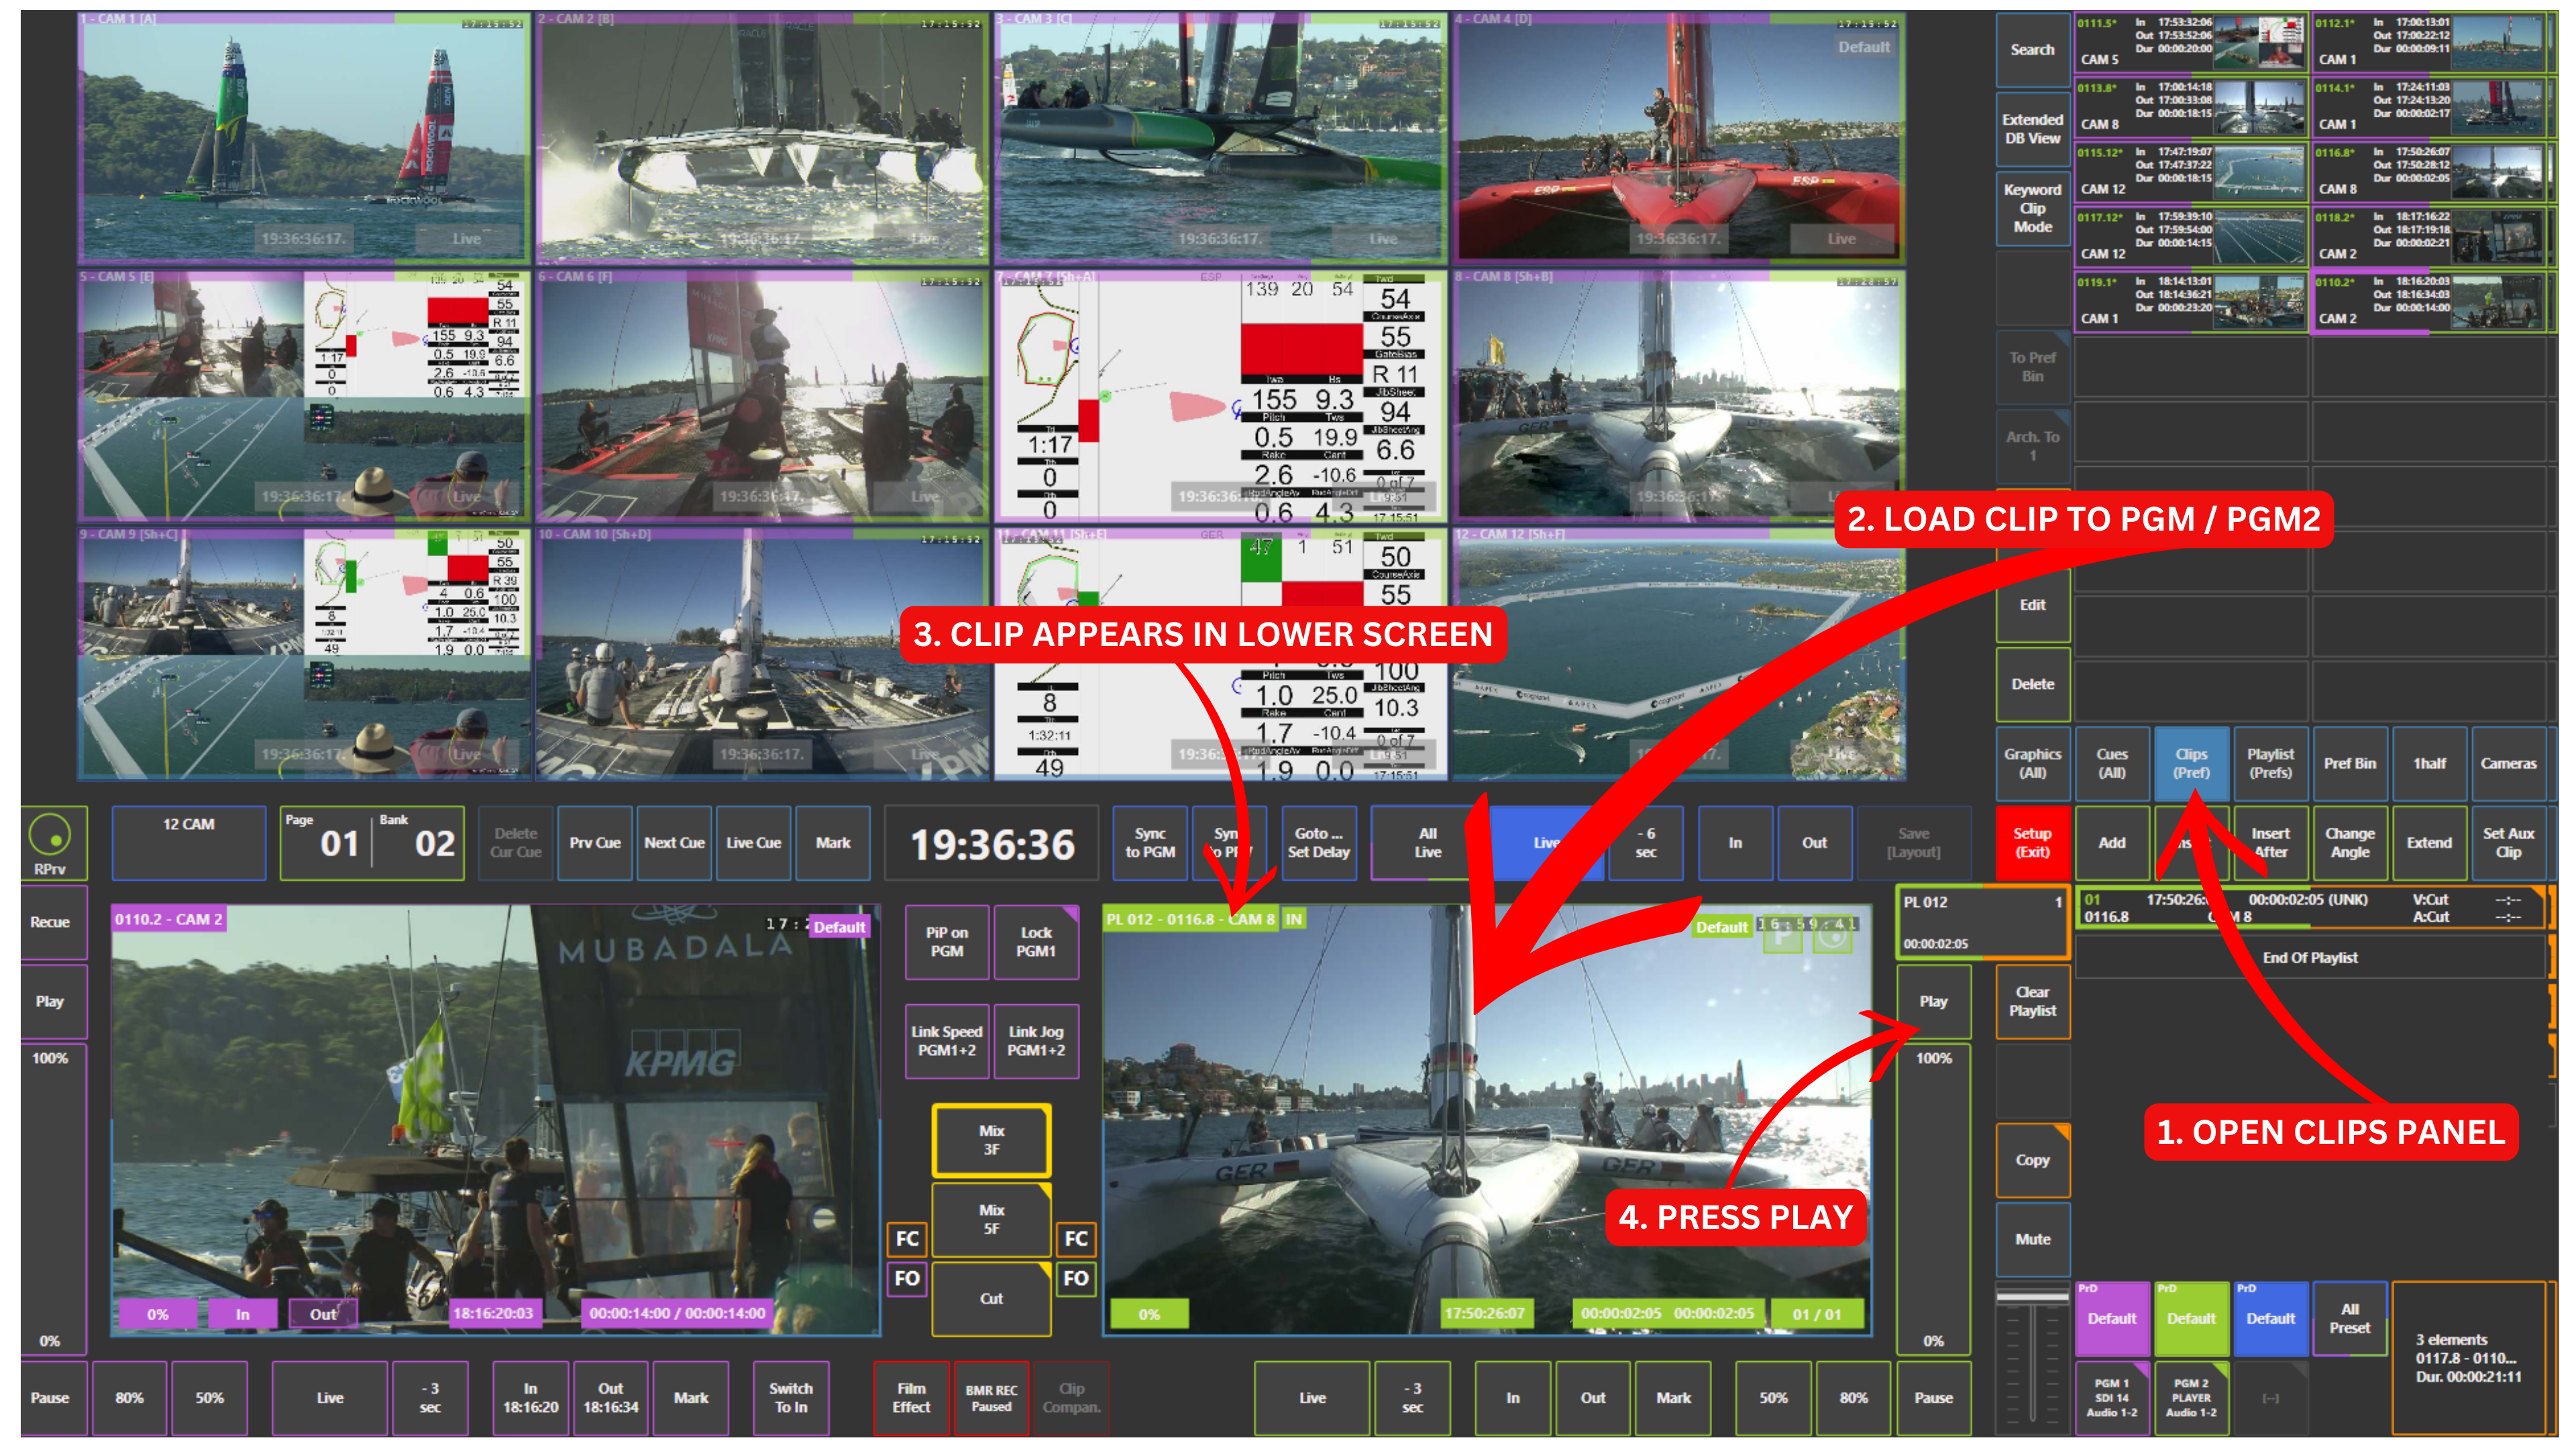Click the Bank 02 selector
The width and height of the screenshot is (2576, 1449).
[419, 843]
